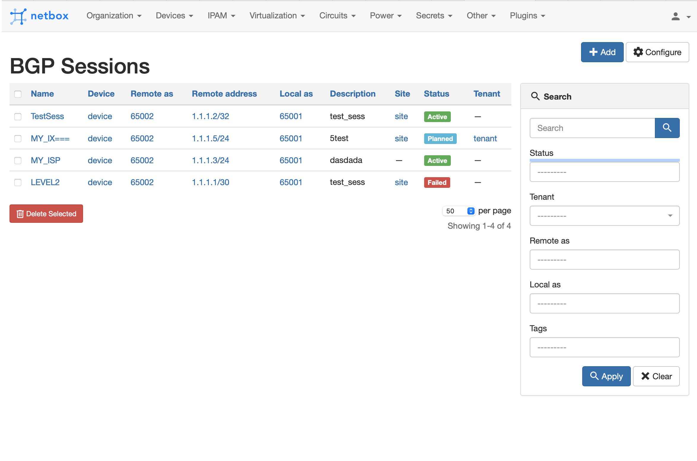Viewport: 697px width, 461px height.
Task: Click the red Failed status badge
Action: pyautogui.click(x=437, y=183)
